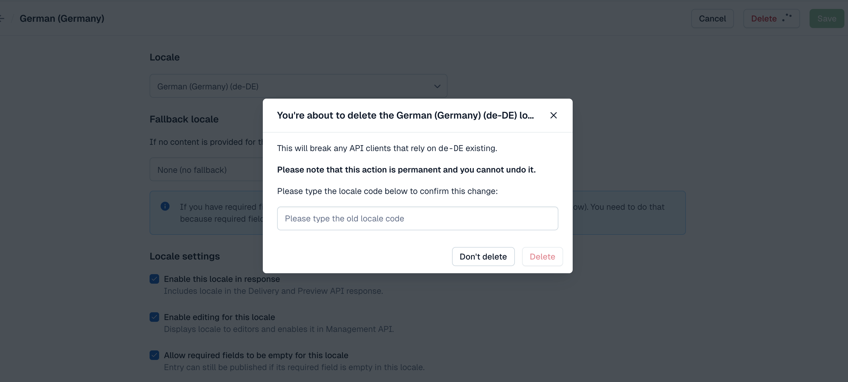Click the loading dots in the top Delete button
Screen dimensions: 848x382
tap(787, 18)
